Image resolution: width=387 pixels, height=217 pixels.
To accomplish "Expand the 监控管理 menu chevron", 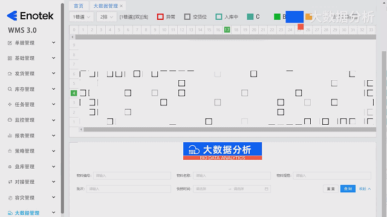I will pyautogui.click(x=54, y=120).
